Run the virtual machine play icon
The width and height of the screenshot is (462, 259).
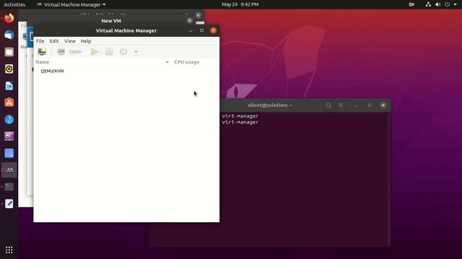click(95, 52)
